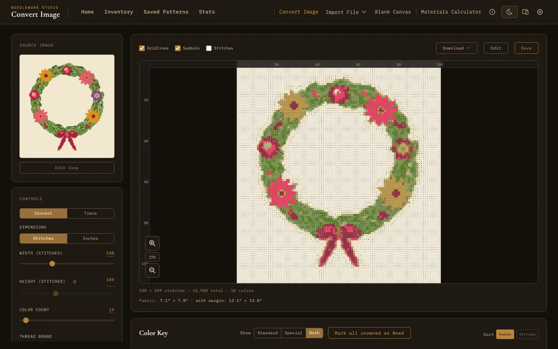Open the help question-mark icon
558x349 pixels.
pos(492,12)
